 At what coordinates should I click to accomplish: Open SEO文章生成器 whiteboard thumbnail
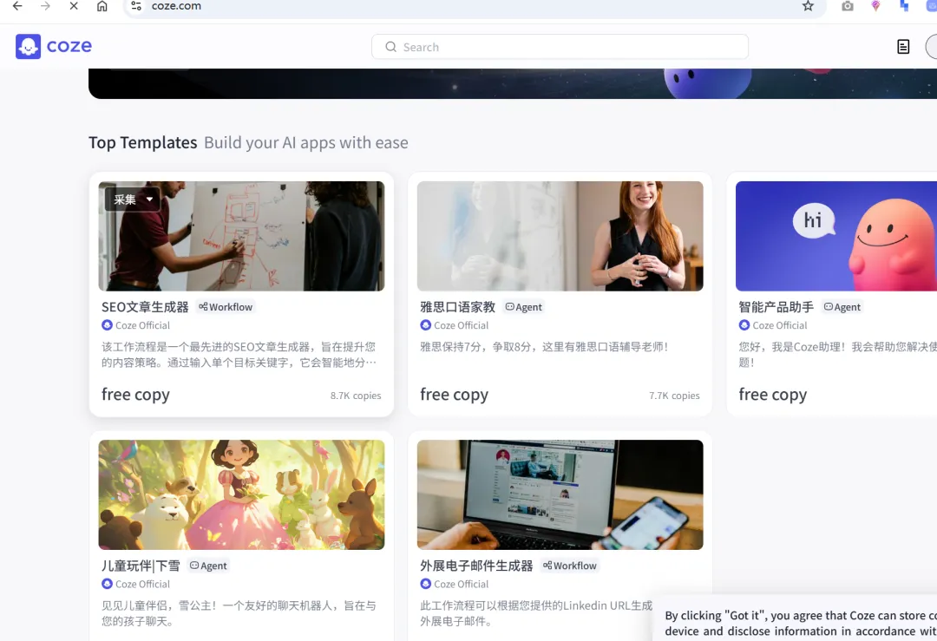pos(241,236)
